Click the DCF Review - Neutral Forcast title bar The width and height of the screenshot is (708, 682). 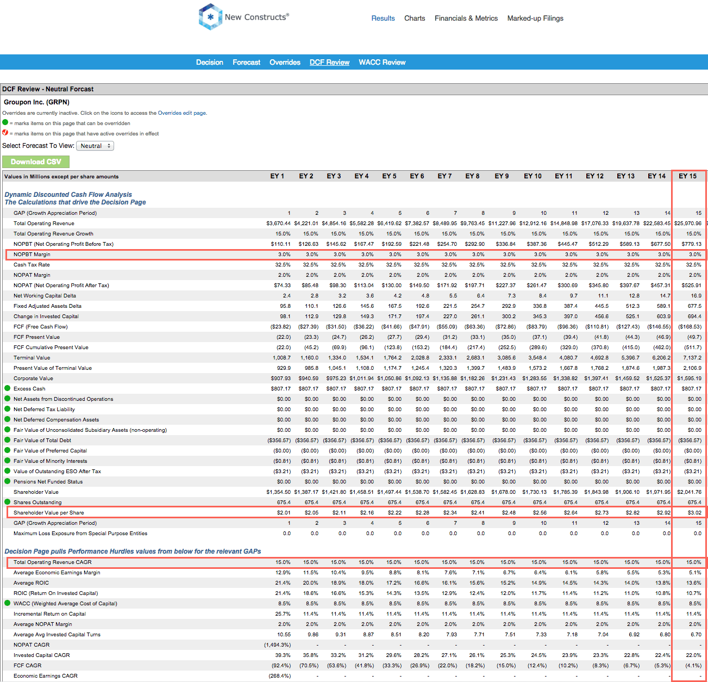click(x=354, y=89)
